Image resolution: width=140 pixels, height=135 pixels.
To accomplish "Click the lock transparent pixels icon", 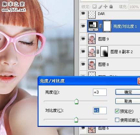I will [x=94, y=7].
